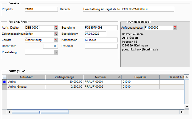The height and width of the screenshot is (119, 193).
Task: Click the horizontal scroll right arrow
Action: (x=182, y=112)
